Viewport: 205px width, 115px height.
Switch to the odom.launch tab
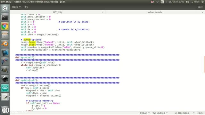tap(155, 12)
